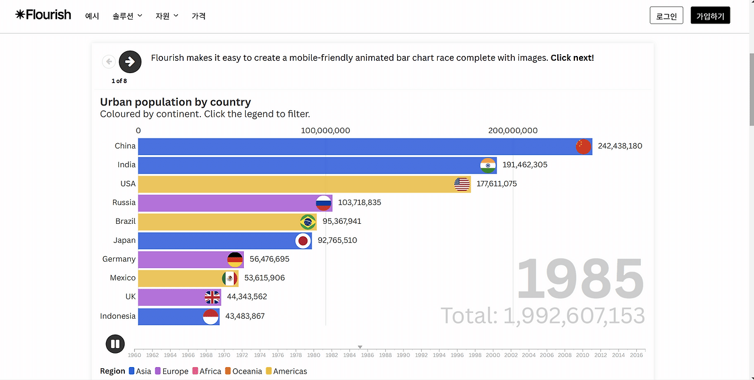
Task: Click the USA flag on its bar
Action: pyautogui.click(x=462, y=184)
